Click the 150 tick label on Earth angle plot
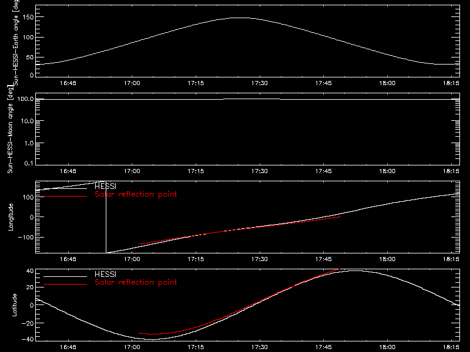The image size is (470, 352). pos(28,17)
